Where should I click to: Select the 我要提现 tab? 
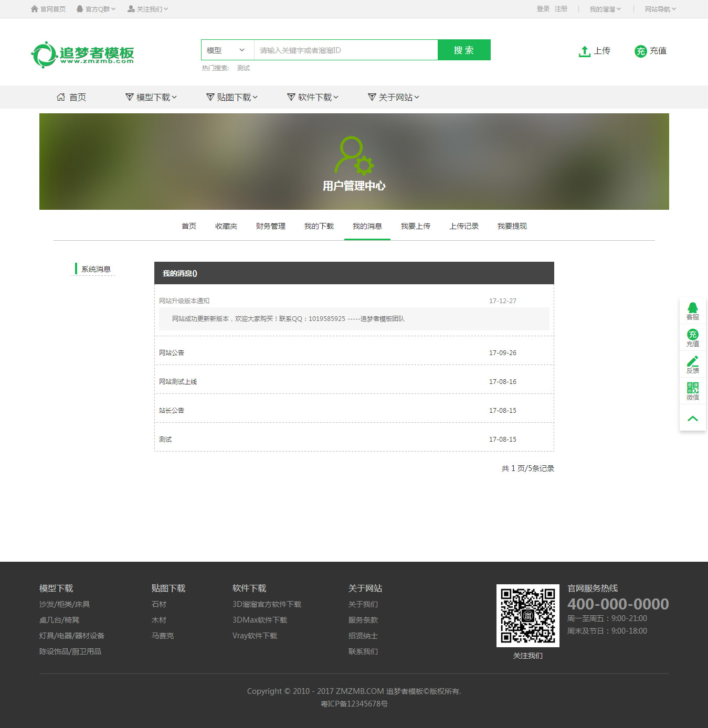(512, 226)
